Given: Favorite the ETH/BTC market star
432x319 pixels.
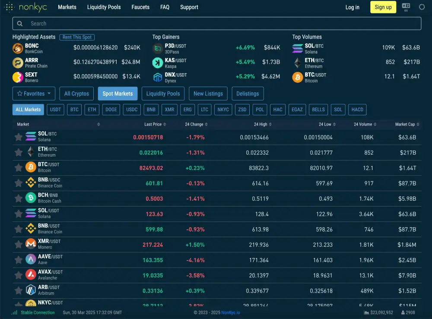Looking at the screenshot, I should (x=19, y=152).
